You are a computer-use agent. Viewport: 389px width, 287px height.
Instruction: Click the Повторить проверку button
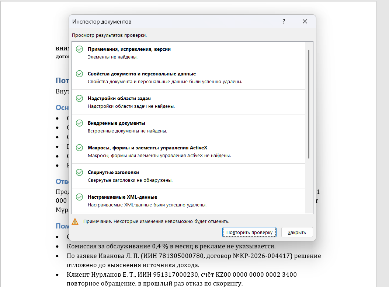tap(249, 232)
